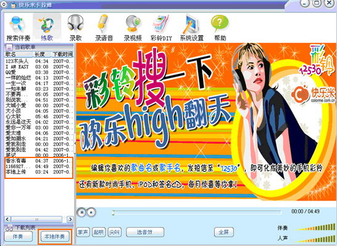Screen dimensions: 337x246
Task: Sort list by 歌名 column header
Action: 19,54
